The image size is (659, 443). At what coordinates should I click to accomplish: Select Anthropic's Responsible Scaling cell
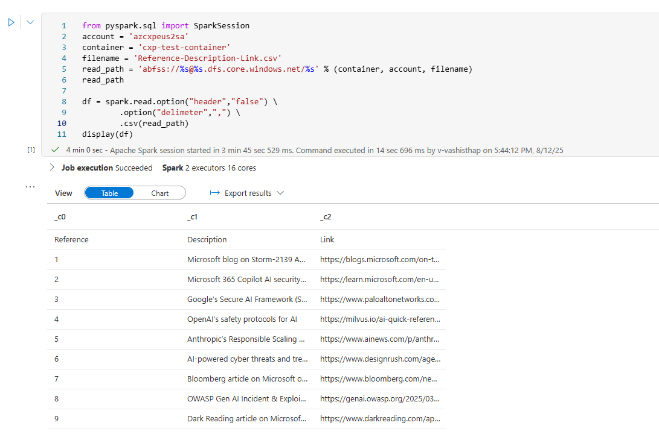click(x=246, y=339)
